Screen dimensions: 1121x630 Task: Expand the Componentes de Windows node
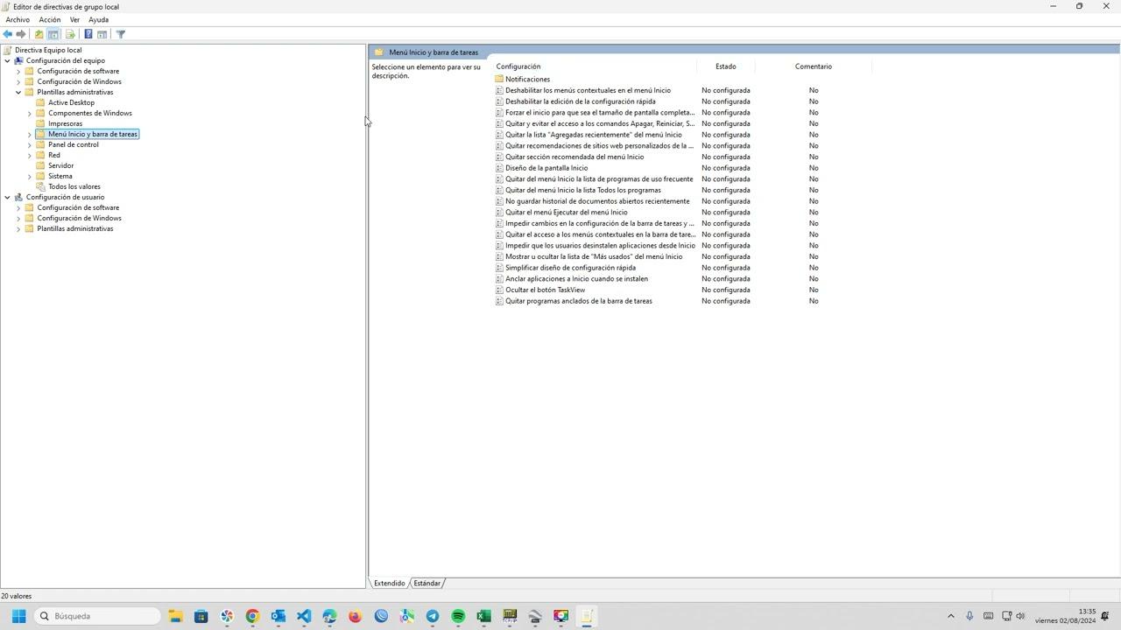(29, 113)
